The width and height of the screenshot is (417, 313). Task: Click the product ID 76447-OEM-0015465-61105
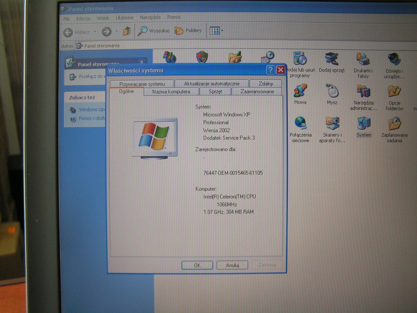click(233, 173)
